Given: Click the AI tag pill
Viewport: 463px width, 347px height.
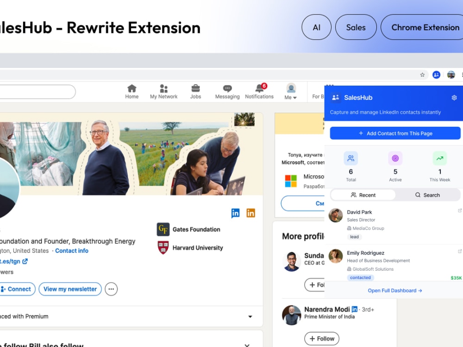Looking at the screenshot, I should click(x=317, y=27).
